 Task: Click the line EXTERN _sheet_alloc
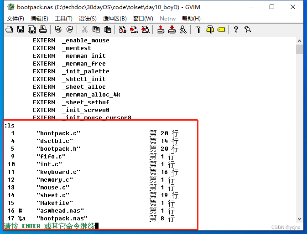point(69,86)
